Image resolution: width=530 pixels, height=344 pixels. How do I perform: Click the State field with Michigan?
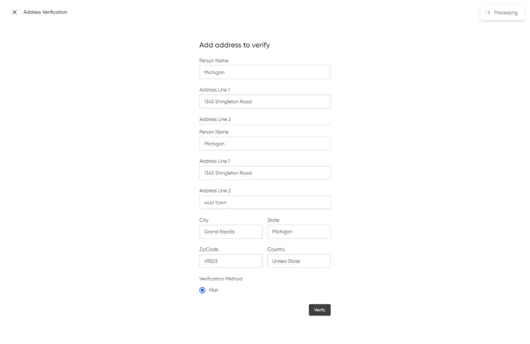299,232
